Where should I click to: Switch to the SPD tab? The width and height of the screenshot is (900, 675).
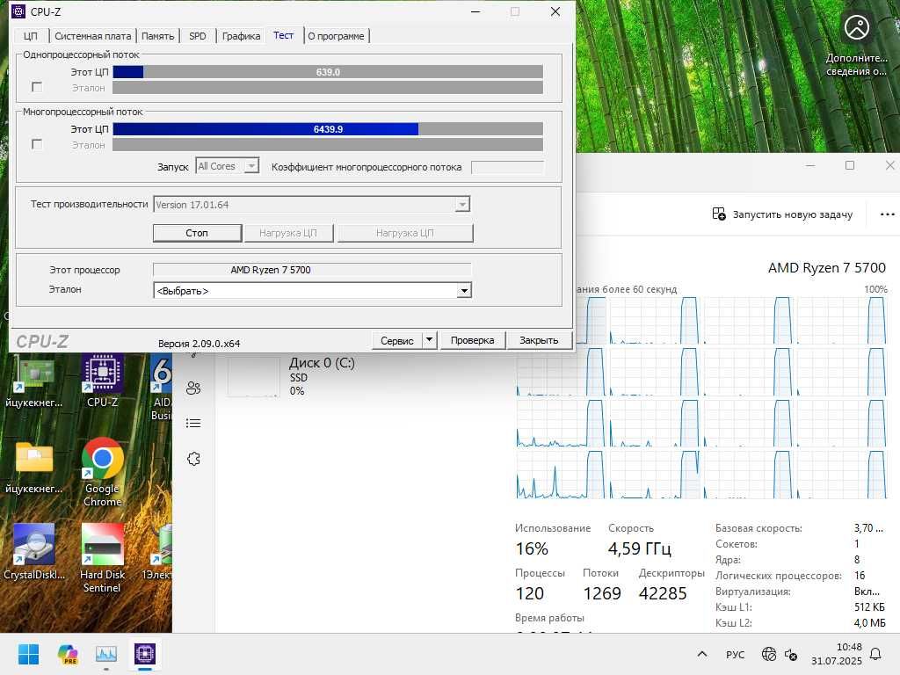pos(198,36)
